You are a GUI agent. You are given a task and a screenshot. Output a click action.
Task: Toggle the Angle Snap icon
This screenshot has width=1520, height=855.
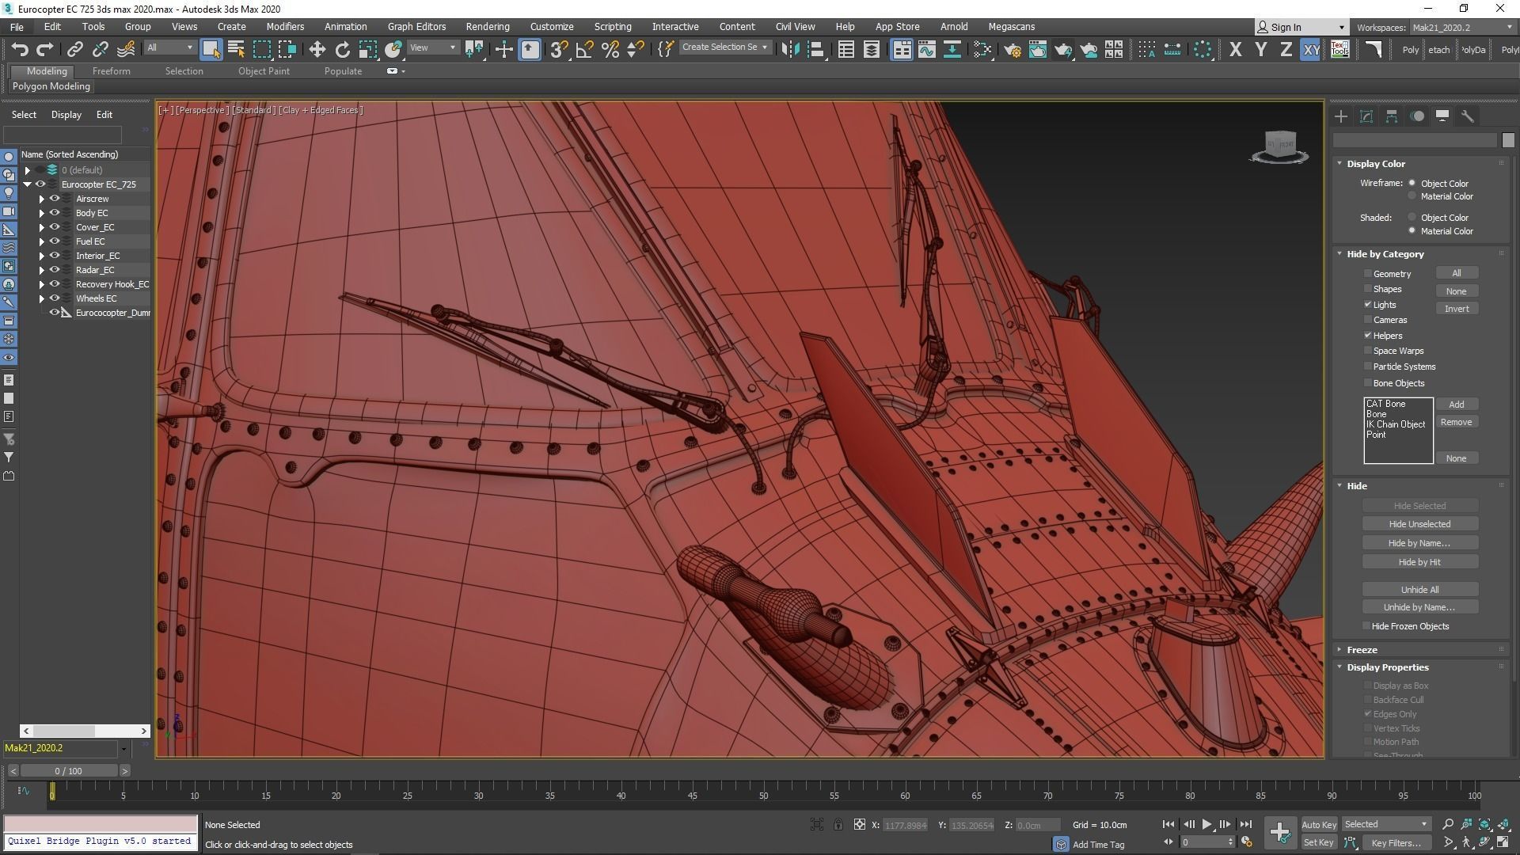pos(584,50)
